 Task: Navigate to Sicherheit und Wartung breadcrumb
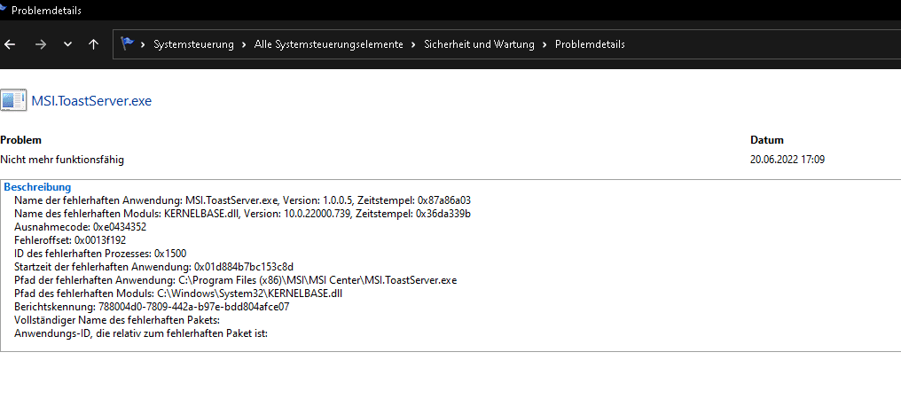coord(479,44)
